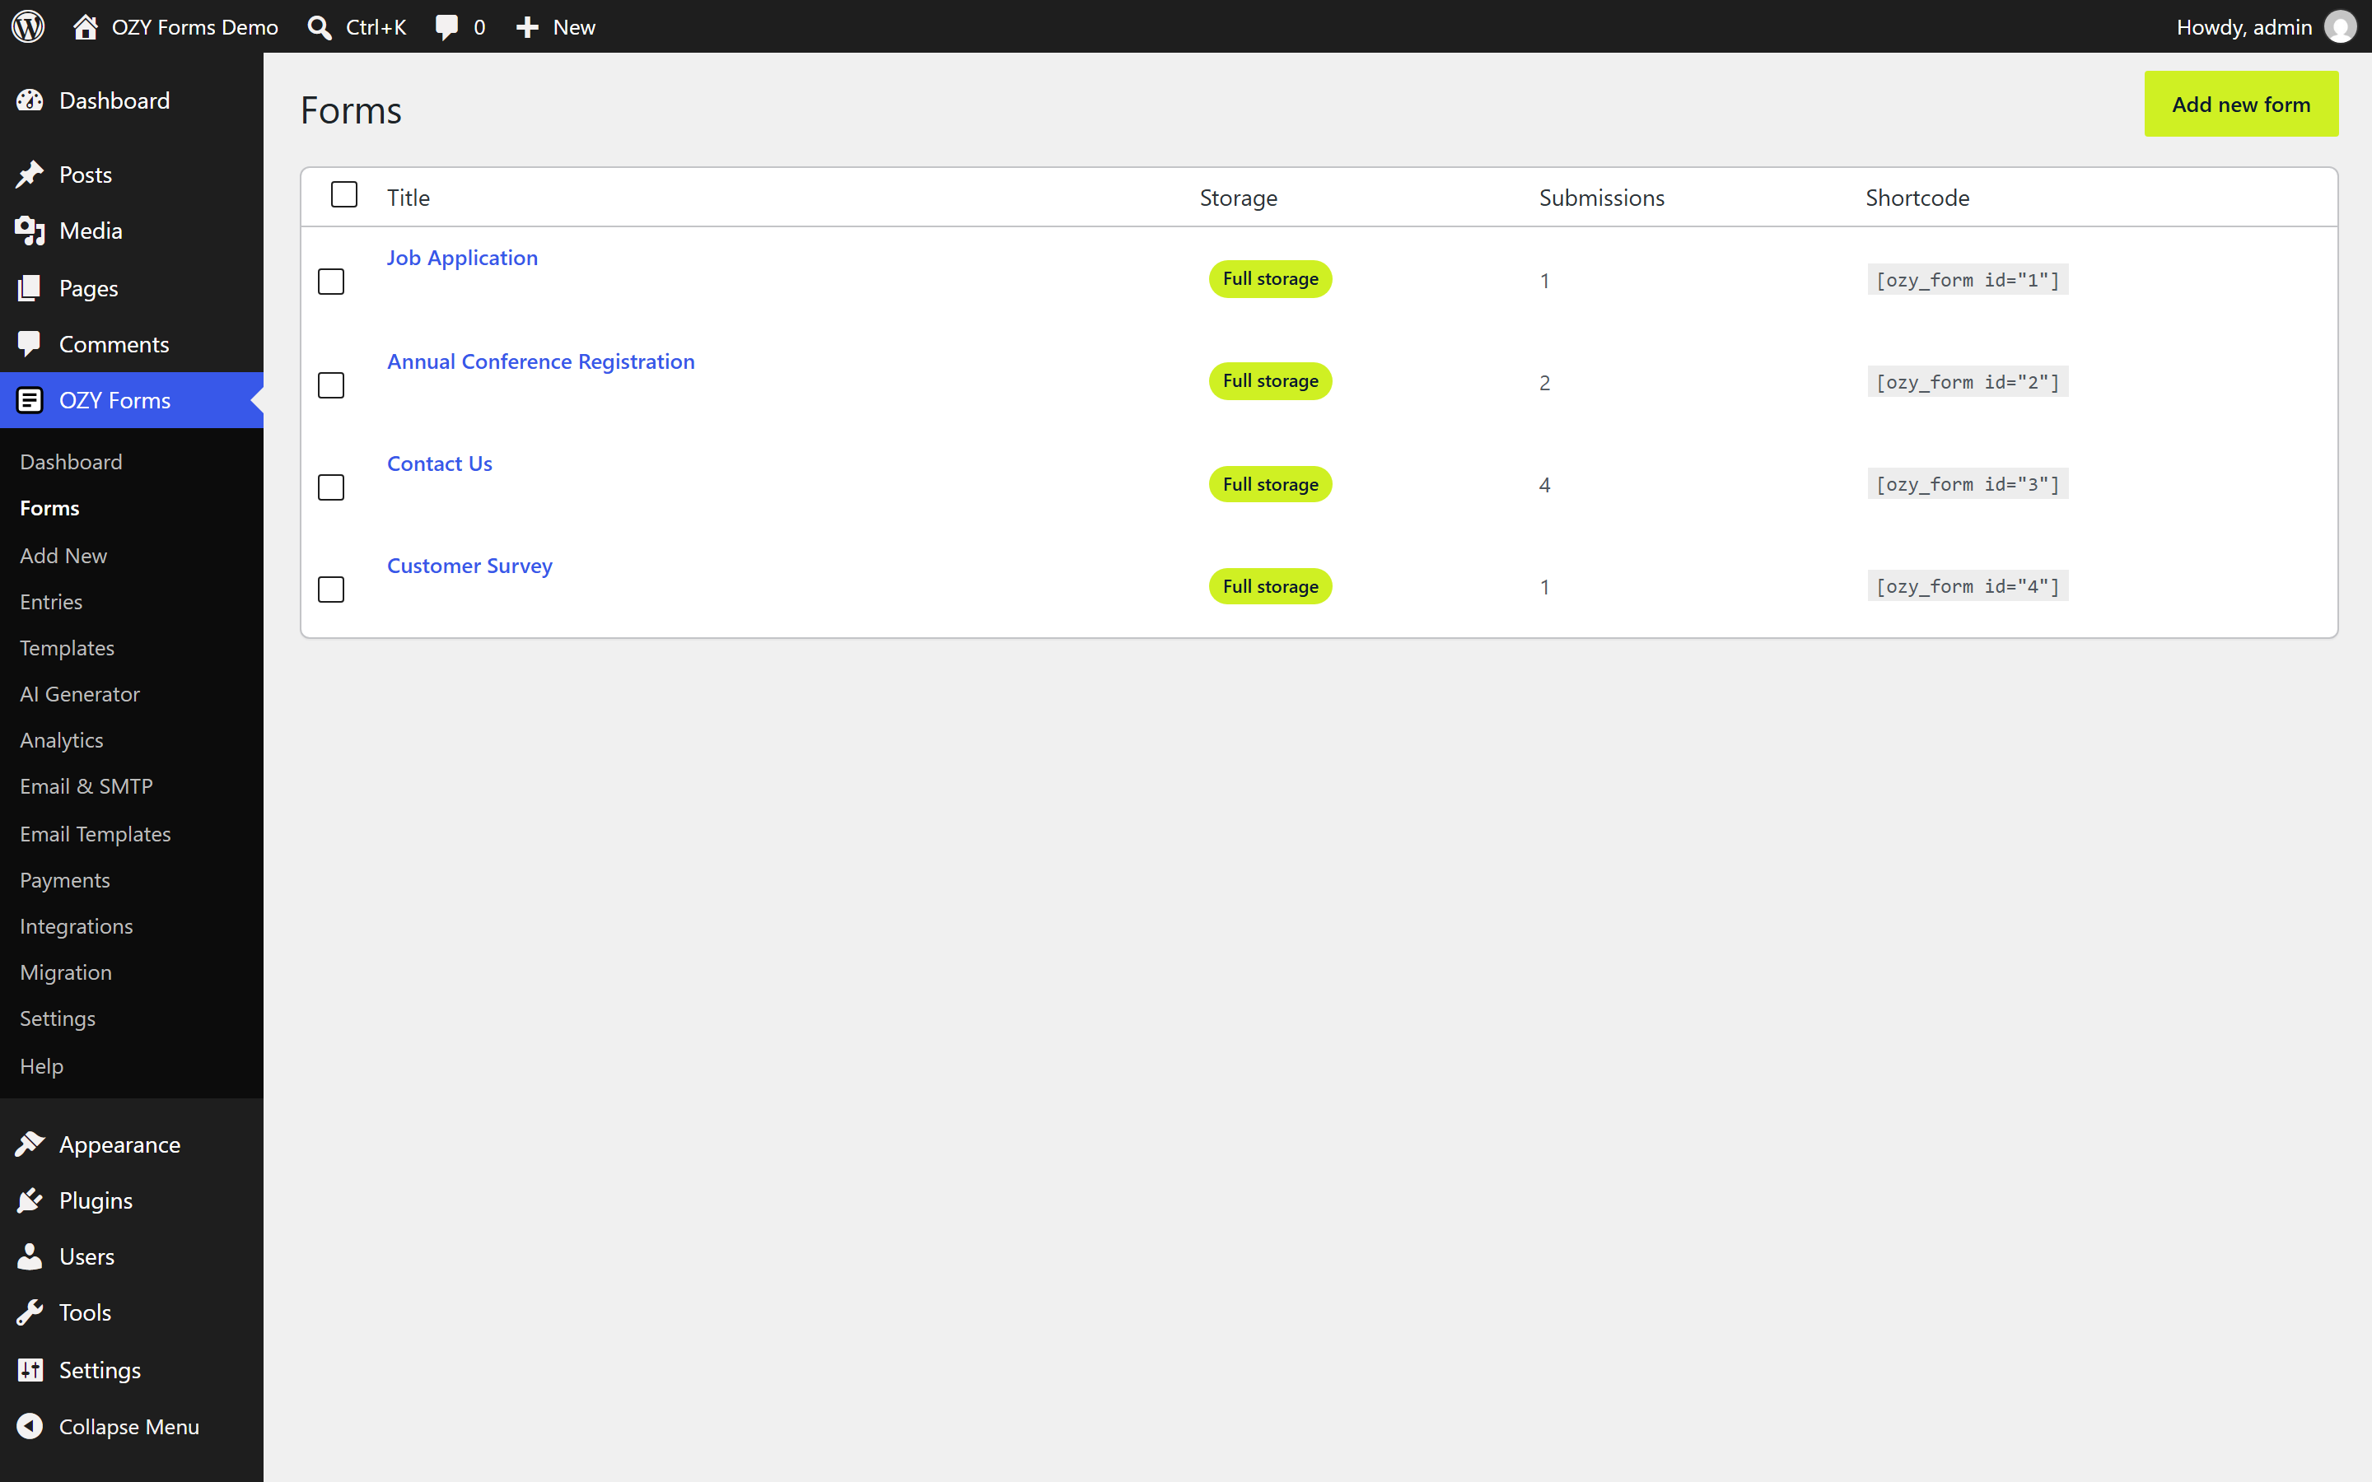Click the Shortcode column header
Viewport: 2372px width, 1482px height.
coord(1917,197)
